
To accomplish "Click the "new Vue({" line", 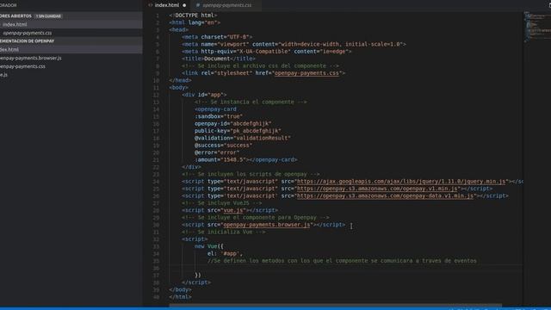I will pyautogui.click(x=209, y=246).
